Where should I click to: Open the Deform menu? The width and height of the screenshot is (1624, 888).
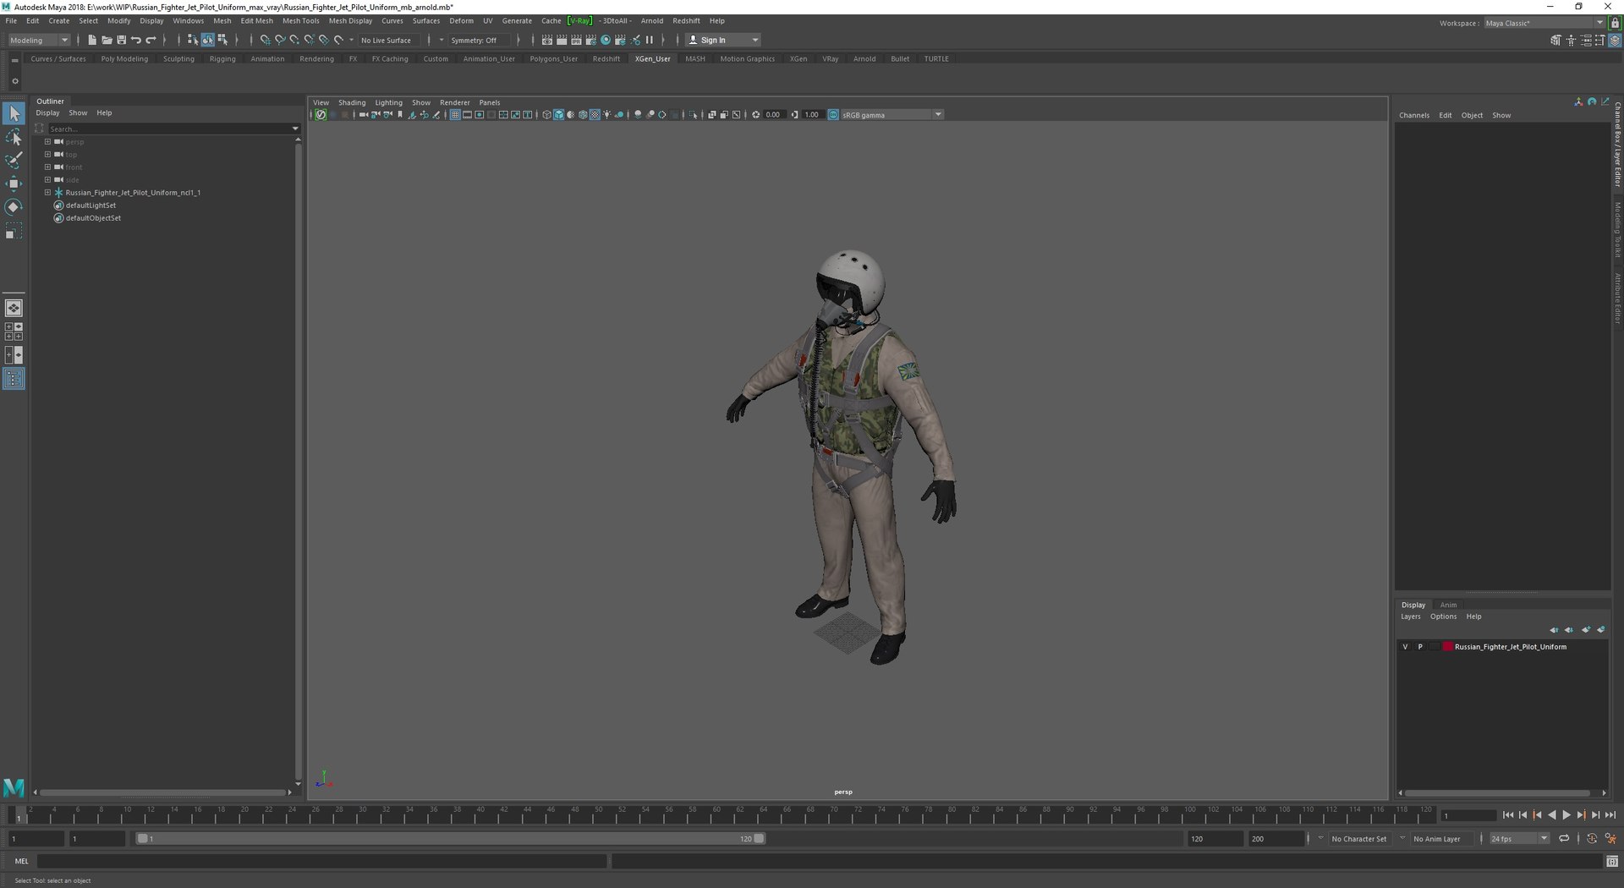tap(461, 21)
